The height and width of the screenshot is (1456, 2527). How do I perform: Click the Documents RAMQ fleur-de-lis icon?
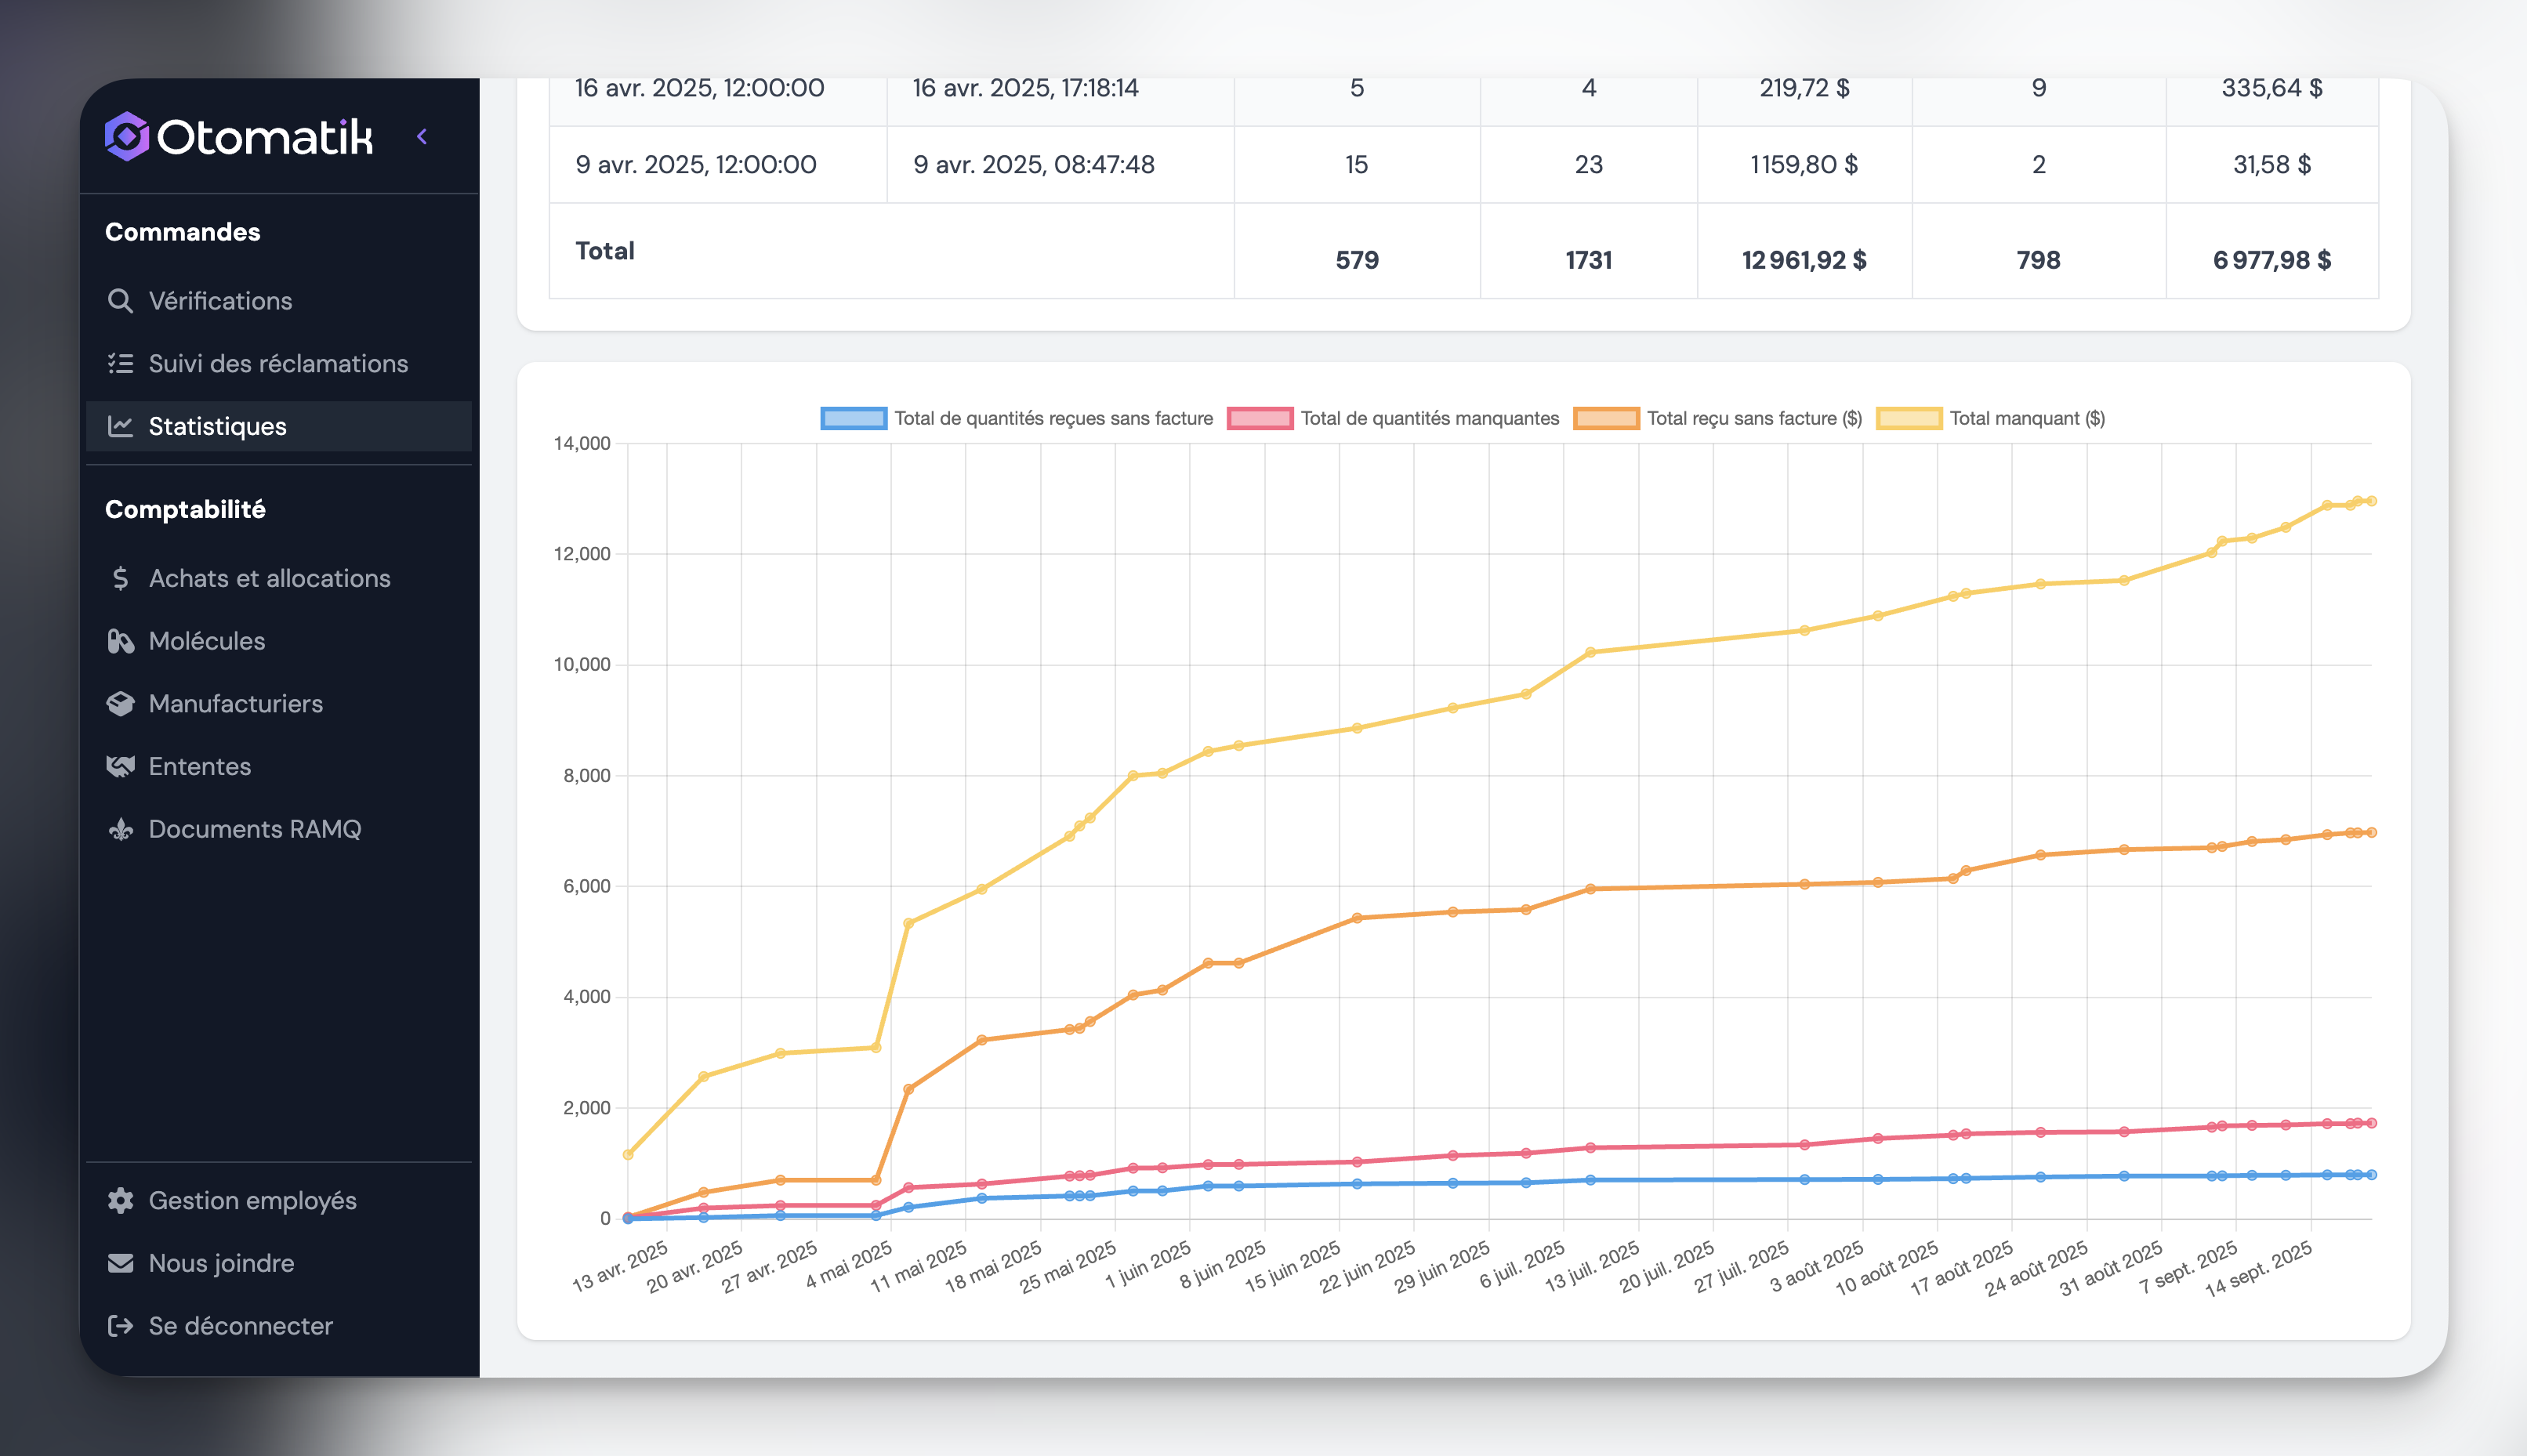120,830
